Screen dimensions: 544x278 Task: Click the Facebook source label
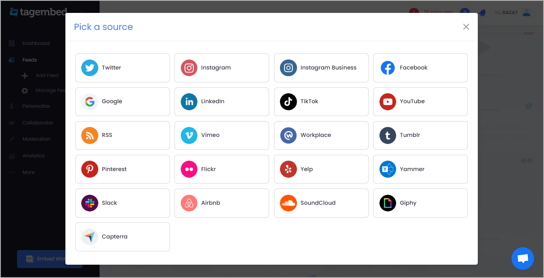point(414,68)
